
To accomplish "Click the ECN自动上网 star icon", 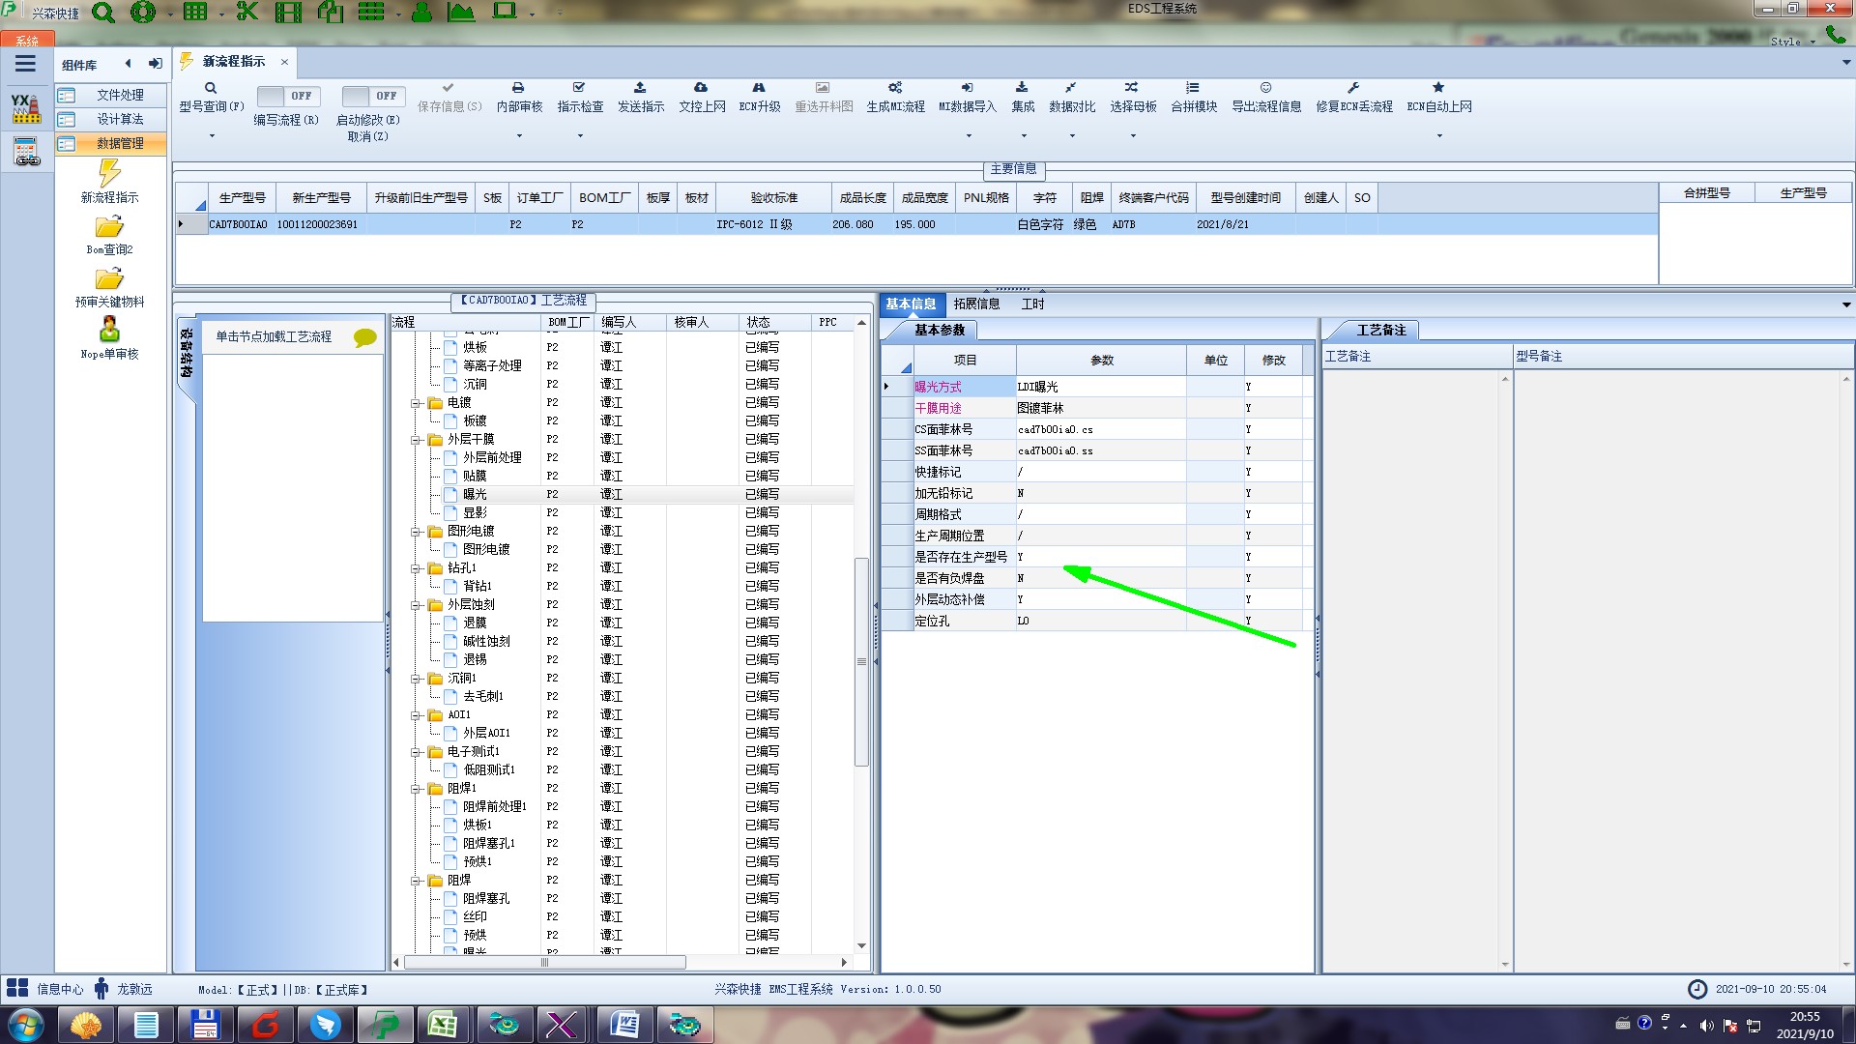I will 1438,88.
